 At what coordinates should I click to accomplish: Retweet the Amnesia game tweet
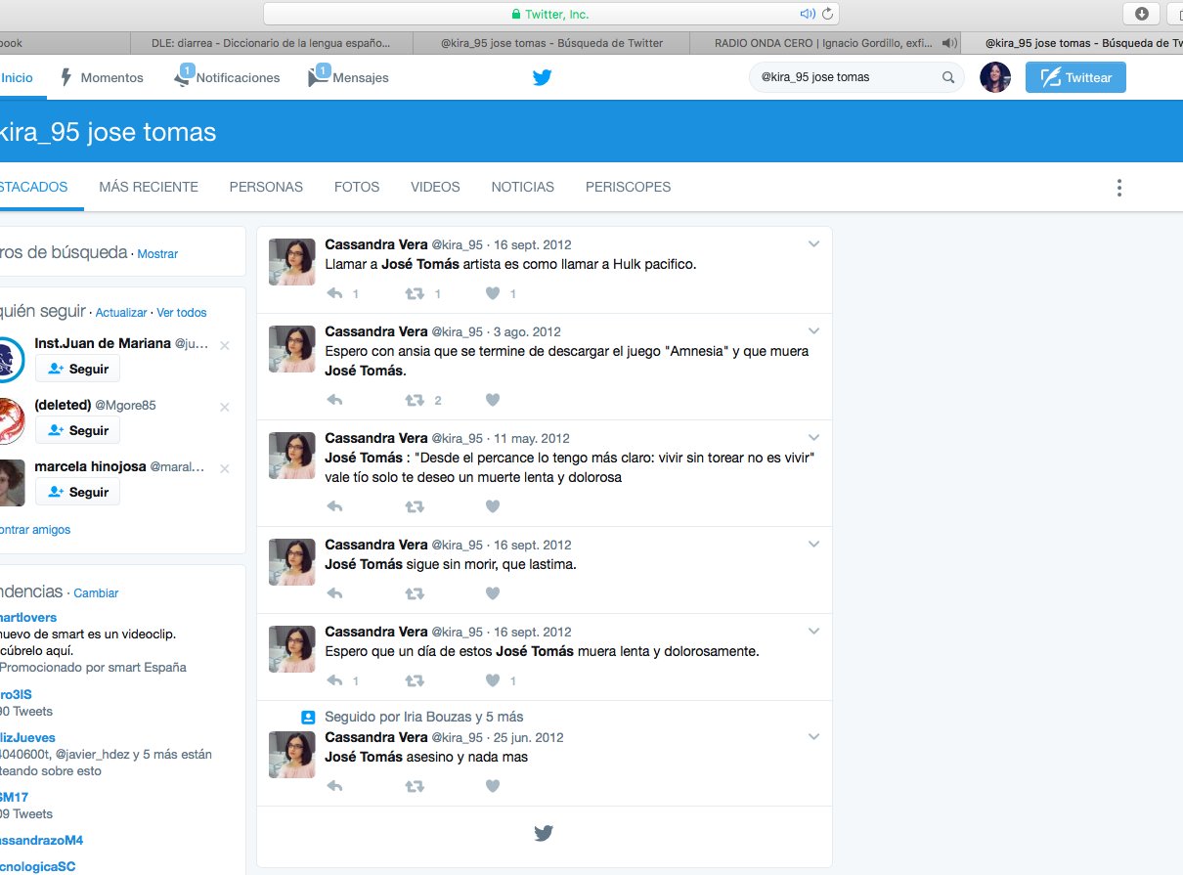click(x=415, y=400)
